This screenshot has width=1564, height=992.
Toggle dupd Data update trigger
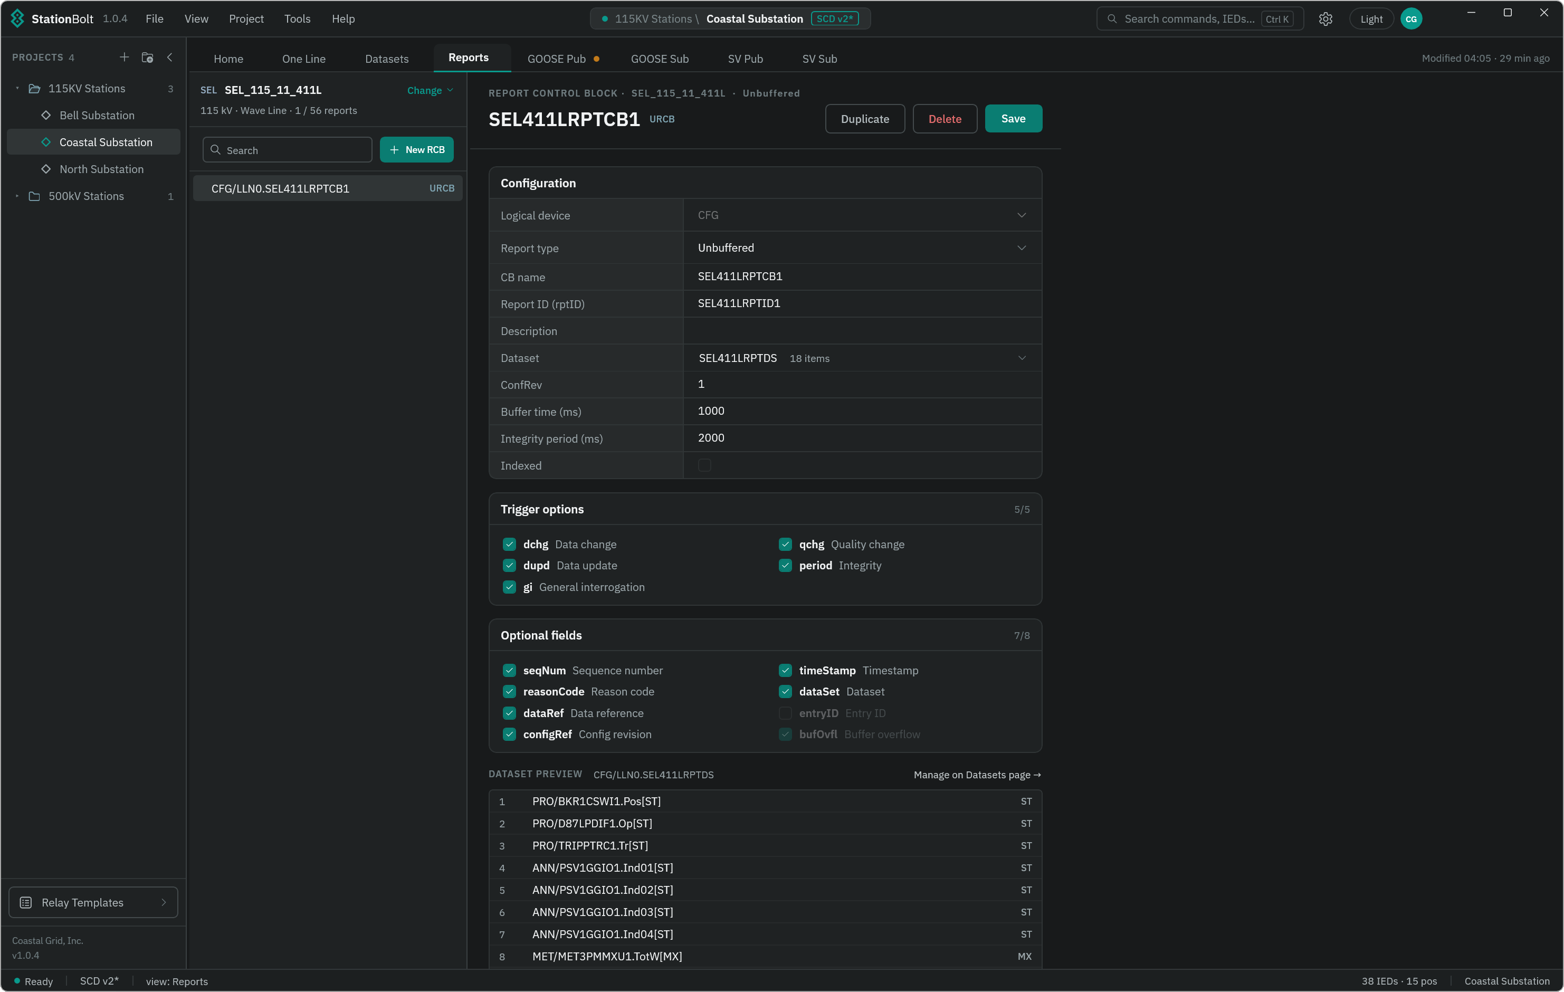(509, 566)
